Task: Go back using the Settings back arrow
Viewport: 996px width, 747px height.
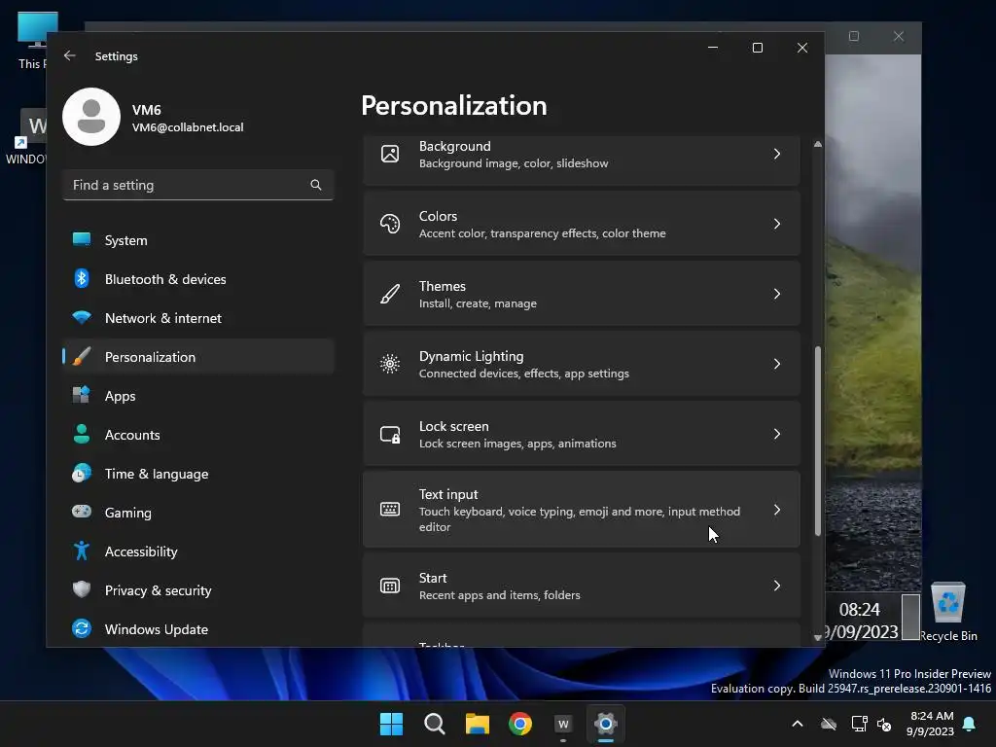Action: (70, 55)
